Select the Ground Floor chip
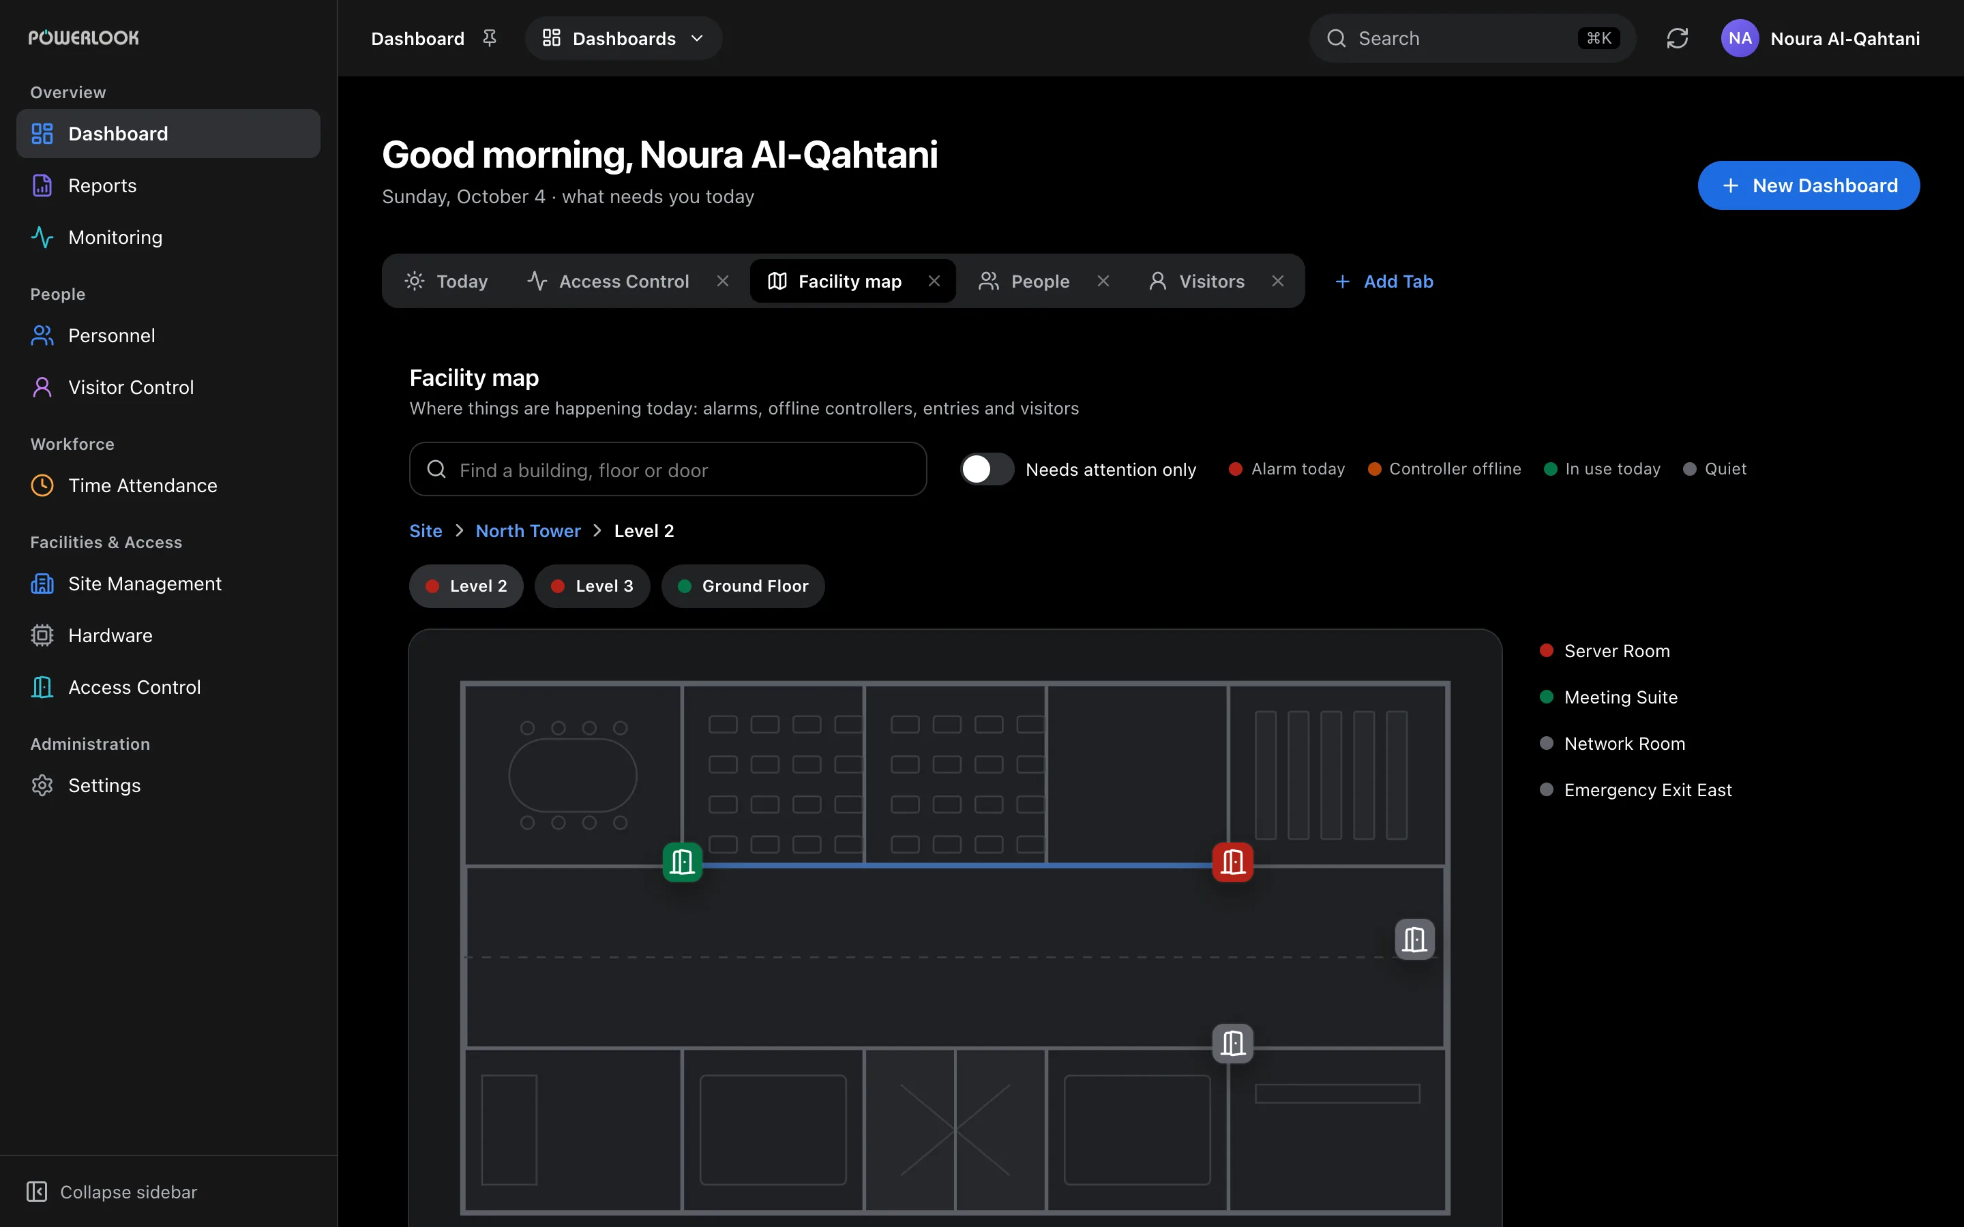Viewport: 1964px width, 1227px height. [x=743, y=586]
